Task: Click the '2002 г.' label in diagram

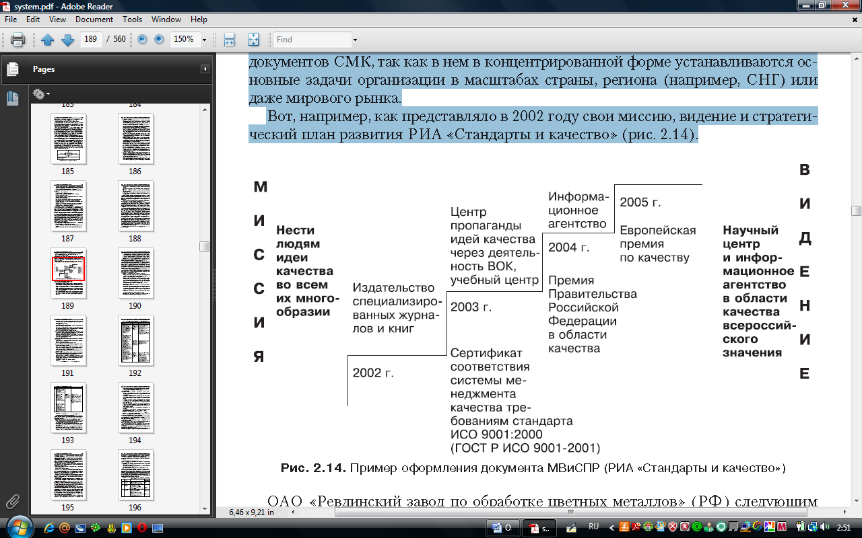Action: coord(372,373)
